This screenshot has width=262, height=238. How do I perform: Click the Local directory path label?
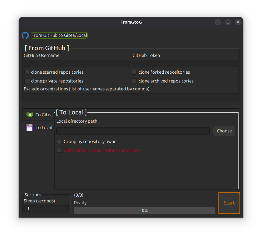(x=77, y=121)
